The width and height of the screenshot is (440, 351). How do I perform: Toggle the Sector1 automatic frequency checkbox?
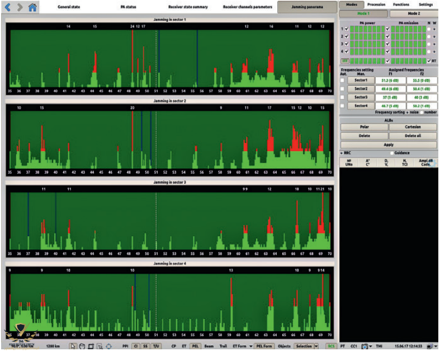coord(343,80)
